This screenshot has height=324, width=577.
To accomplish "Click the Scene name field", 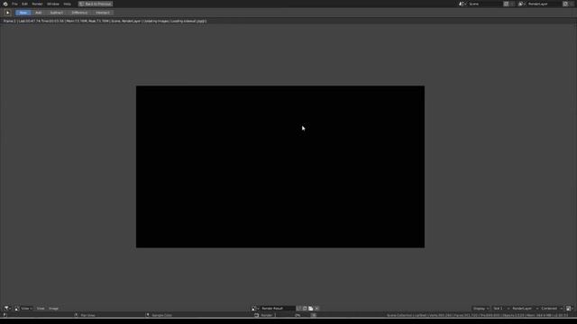I will click(x=484, y=4).
